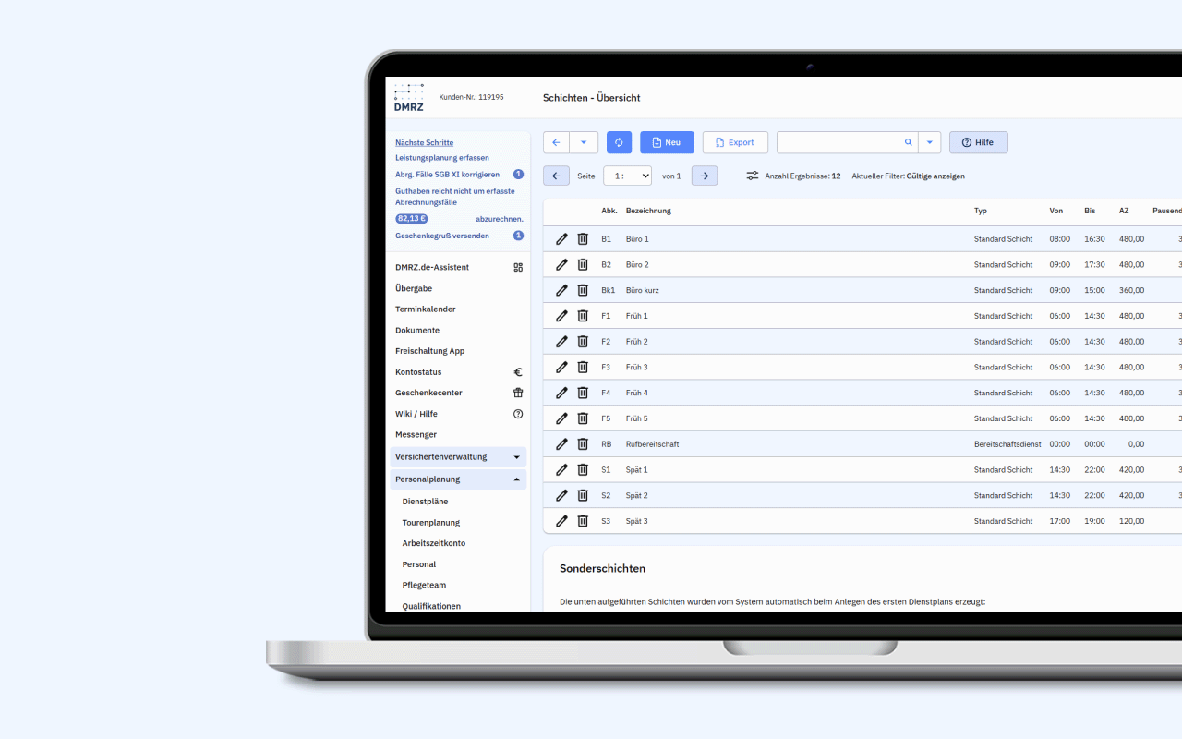Screen dimensions: 1182x739
Task: Edit the Rufbereitschaft shift with pencil icon
Action: click(x=561, y=444)
